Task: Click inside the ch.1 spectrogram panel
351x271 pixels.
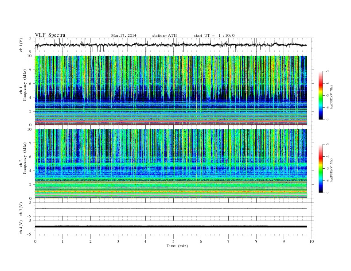Action: click(x=171, y=90)
